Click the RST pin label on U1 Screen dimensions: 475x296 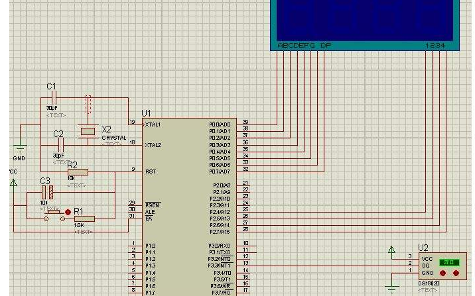pos(150,170)
